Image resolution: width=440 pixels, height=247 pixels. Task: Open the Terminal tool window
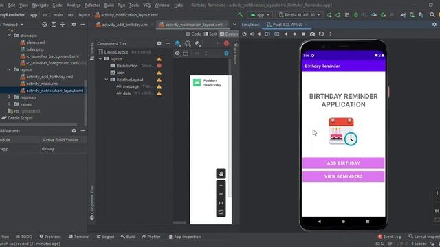tap(79, 237)
